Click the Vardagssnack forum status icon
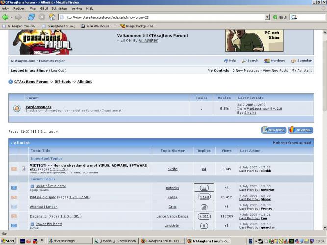 click(17, 108)
